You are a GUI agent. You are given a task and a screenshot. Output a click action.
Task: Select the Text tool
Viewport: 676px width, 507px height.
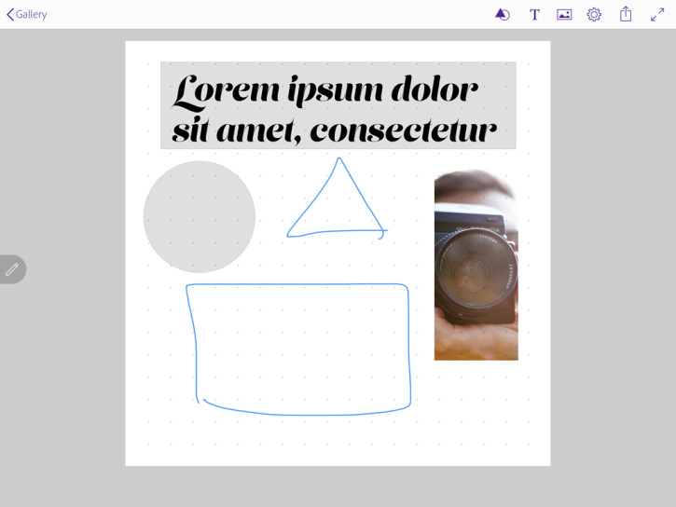pos(534,14)
